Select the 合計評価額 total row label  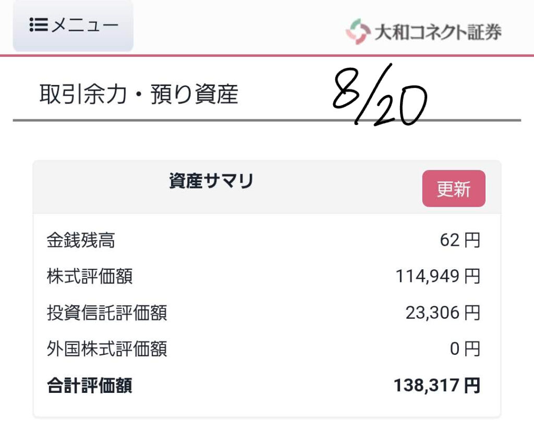pyautogui.click(x=89, y=386)
